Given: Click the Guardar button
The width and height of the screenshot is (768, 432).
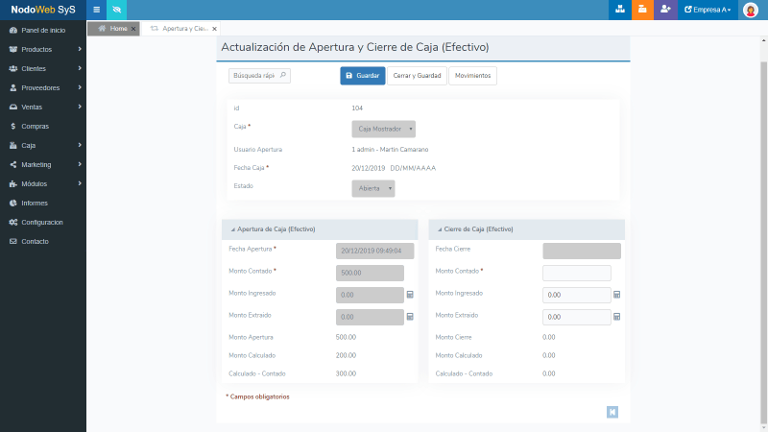Looking at the screenshot, I should [x=362, y=76].
